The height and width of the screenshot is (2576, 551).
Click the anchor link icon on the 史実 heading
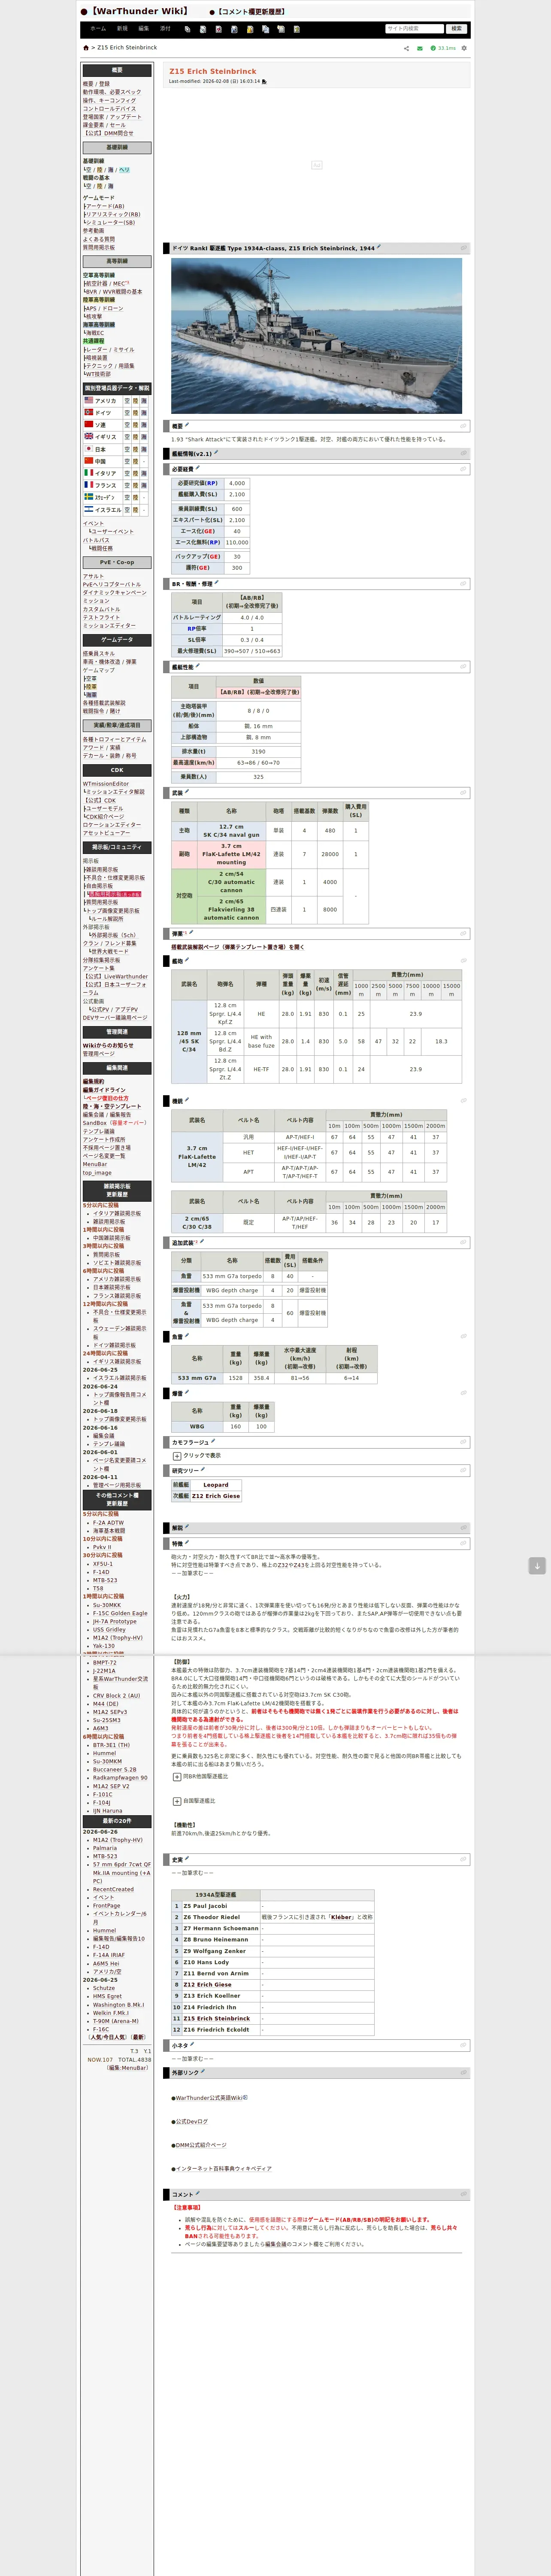(x=463, y=1860)
